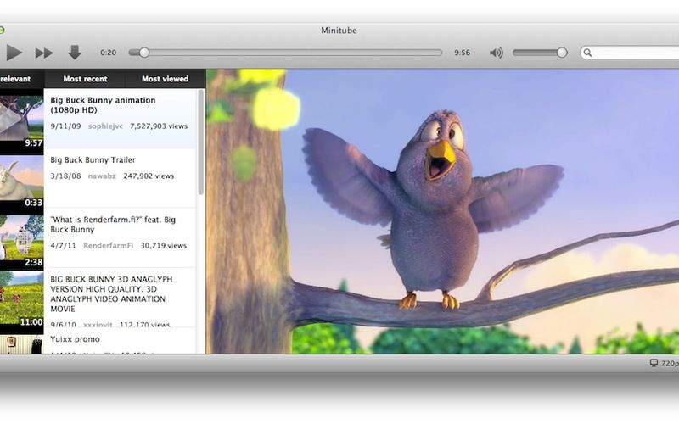Click the green window zoom button
The image size is (679, 424).
point(3,31)
